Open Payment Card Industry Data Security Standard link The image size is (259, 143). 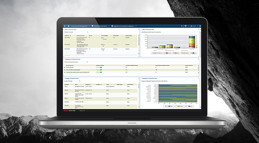point(78,72)
